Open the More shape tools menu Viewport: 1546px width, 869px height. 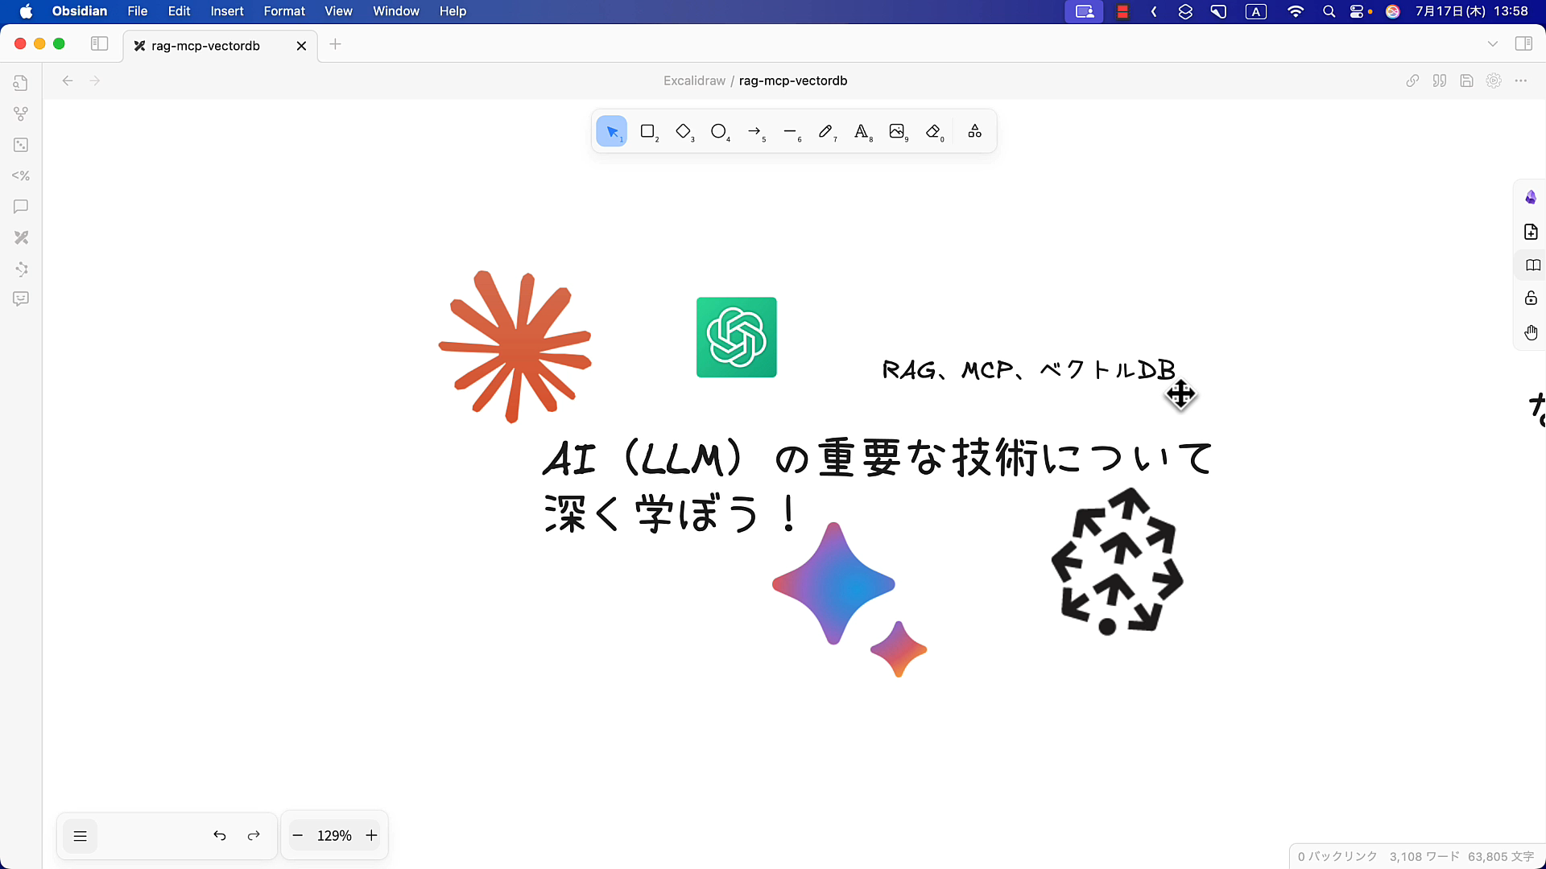click(x=975, y=131)
